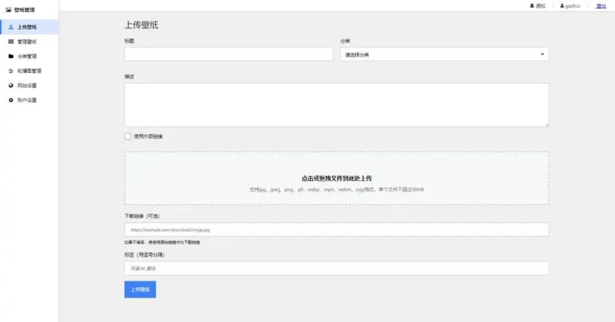The width and height of the screenshot is (615, 322).
Task: Click the user icon next to gadhcc
Action: (562, 6)
